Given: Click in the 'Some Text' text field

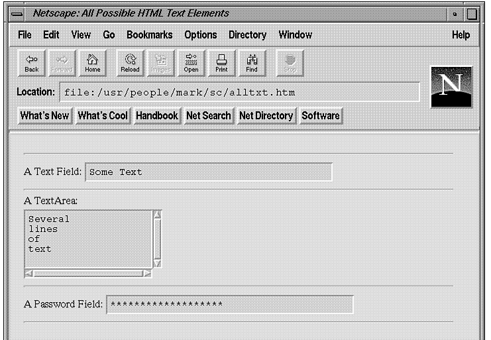Looking at the screenshot, I should coord(209,172).
